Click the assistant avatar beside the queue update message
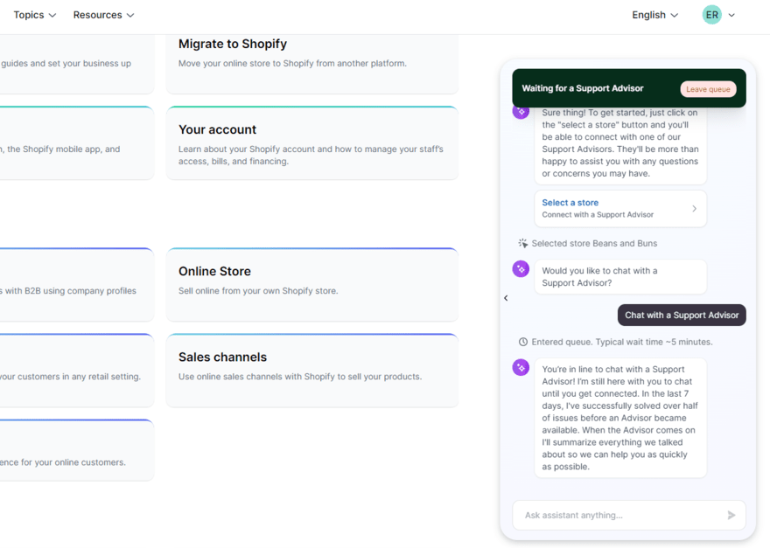Screen dimensions: 770x548 point(521,367)
